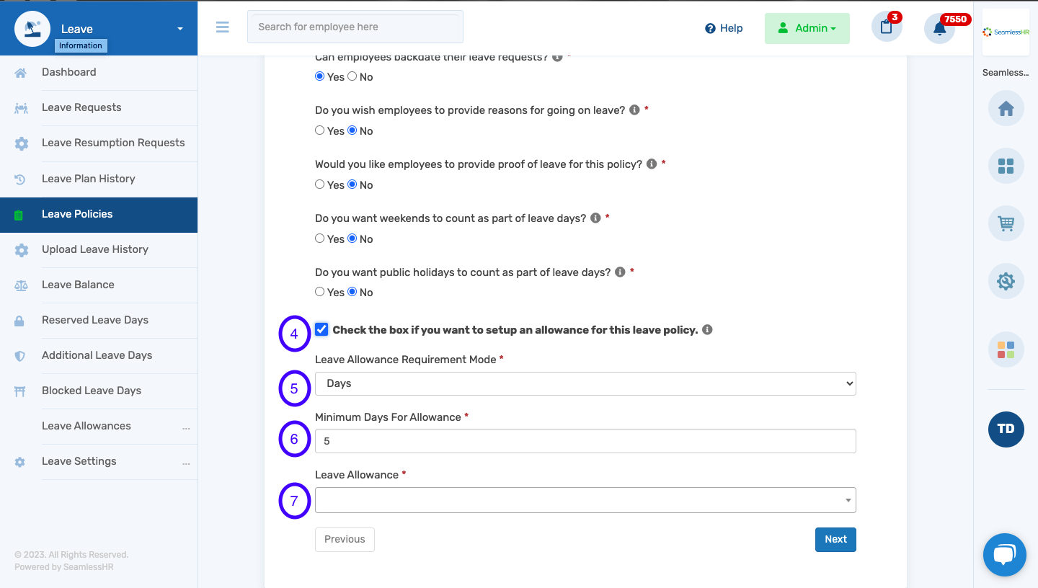The height and width of the screenshot is (588, 1038).
Task: Open the live chat bubble
Action: (1004, 555)
